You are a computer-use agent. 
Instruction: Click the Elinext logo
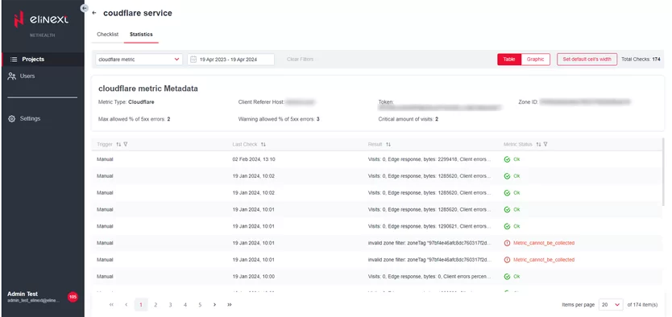tap(41, 19)
